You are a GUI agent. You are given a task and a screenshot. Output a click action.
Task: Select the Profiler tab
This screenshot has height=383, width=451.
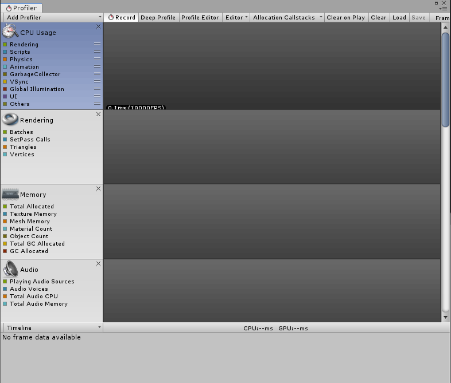click(x=22, y=8)
